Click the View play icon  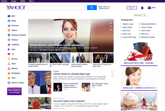(9, 49)
